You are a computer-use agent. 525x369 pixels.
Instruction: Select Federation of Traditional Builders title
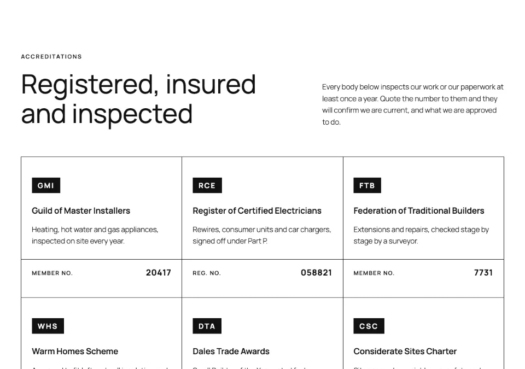tap(418, 210)
